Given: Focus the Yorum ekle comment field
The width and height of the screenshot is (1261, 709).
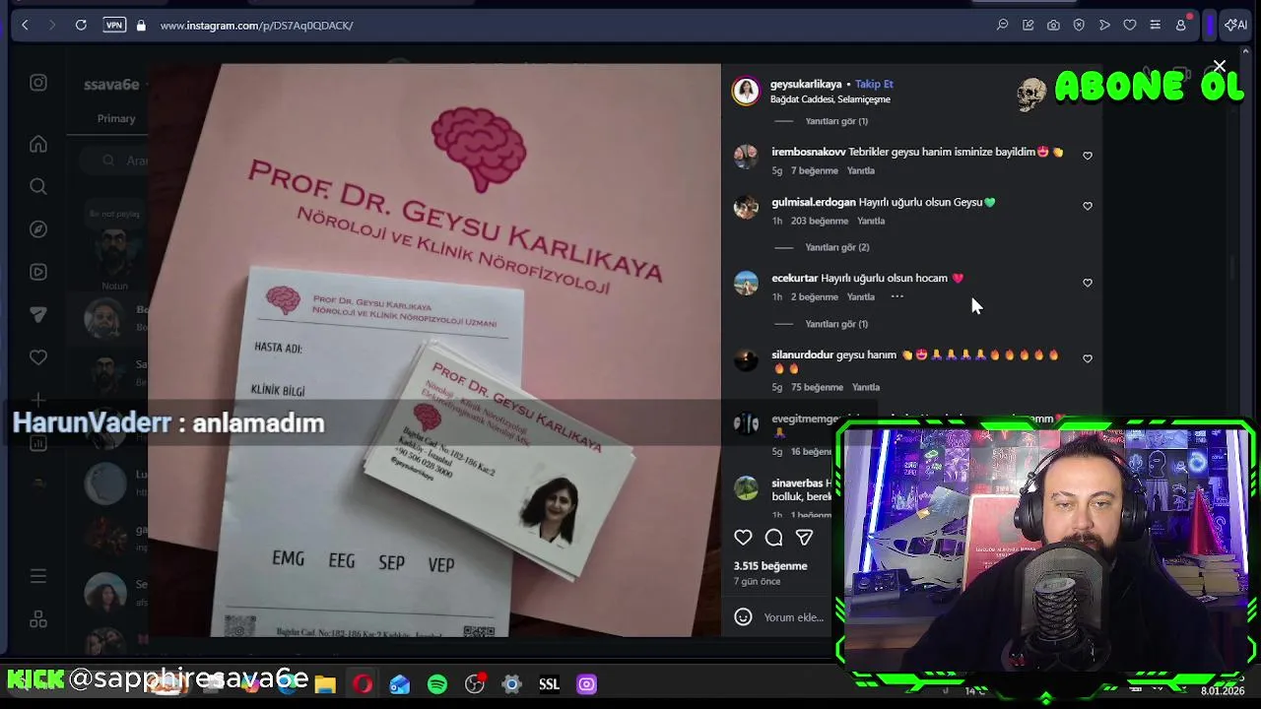Looking at the screenshot, I should coord(794,617).
